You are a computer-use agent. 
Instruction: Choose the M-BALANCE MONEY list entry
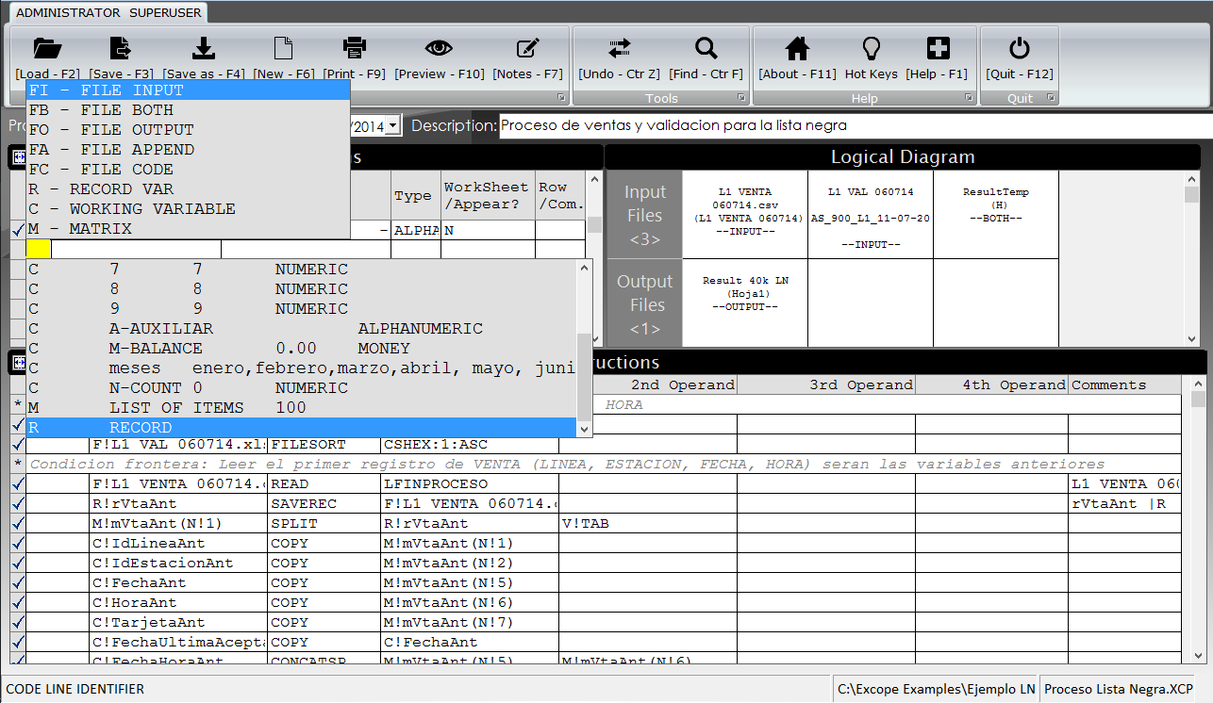300,349
